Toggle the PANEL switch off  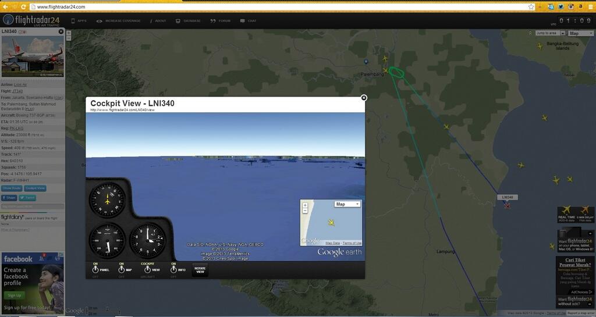pos(96,270)
